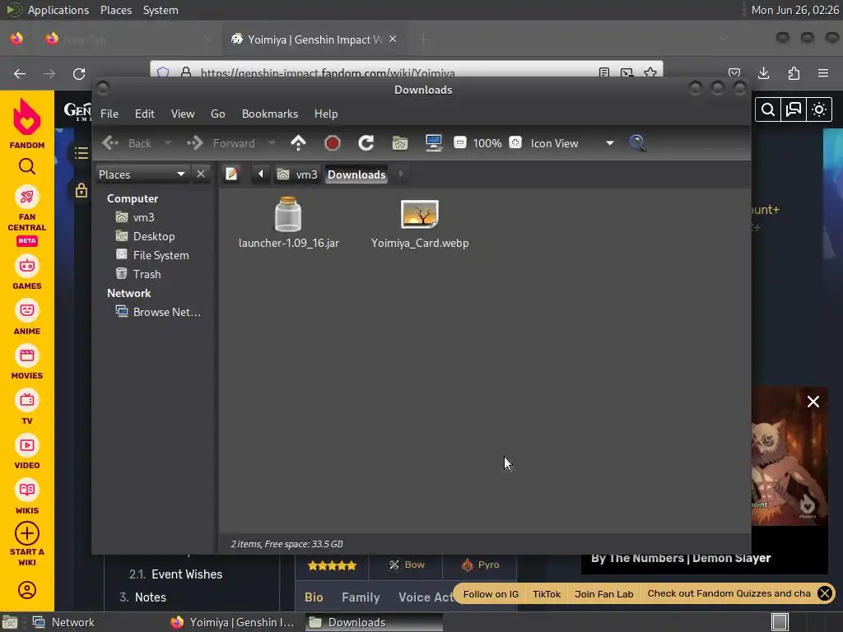Open Wikis in Fandom sidebar
Screen dimensions: 843x632
pos(27,498)
